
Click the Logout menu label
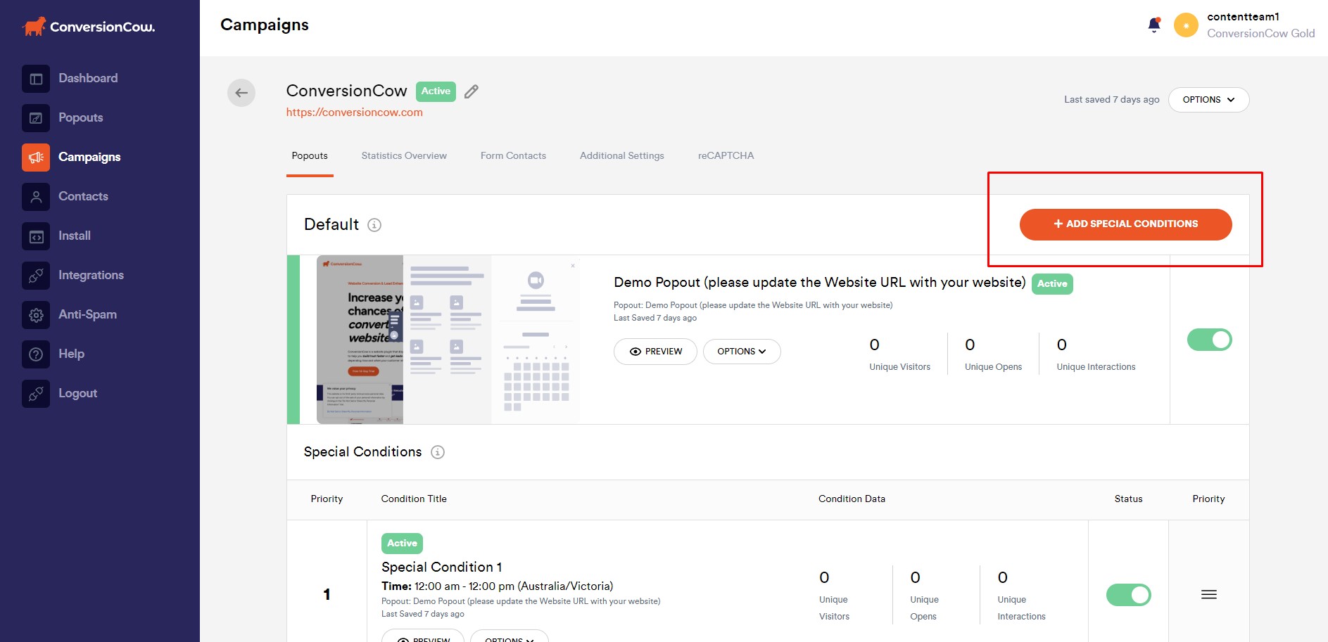77,393
